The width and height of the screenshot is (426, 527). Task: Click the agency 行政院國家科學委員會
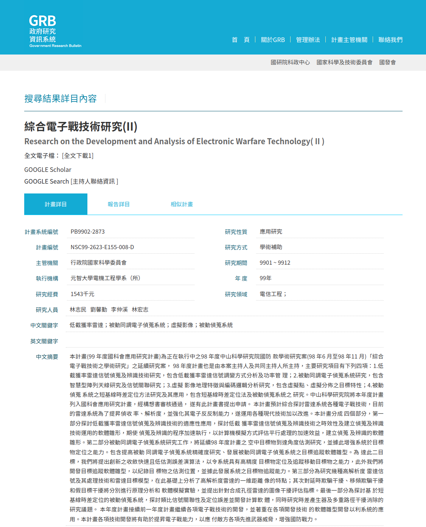pos(99,263)
